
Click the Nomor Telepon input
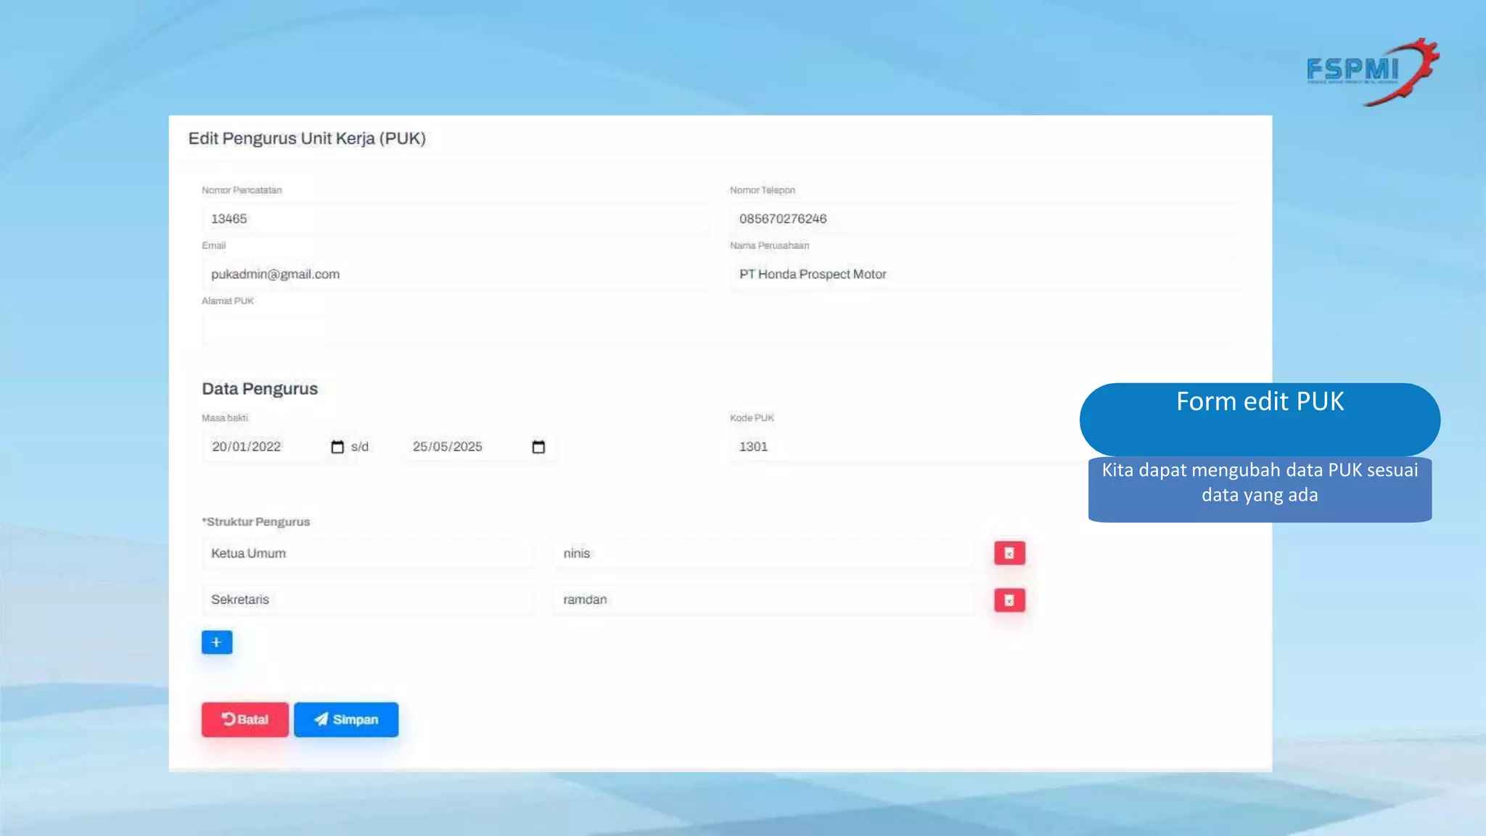pyautogui.click(x=983, y=218)
